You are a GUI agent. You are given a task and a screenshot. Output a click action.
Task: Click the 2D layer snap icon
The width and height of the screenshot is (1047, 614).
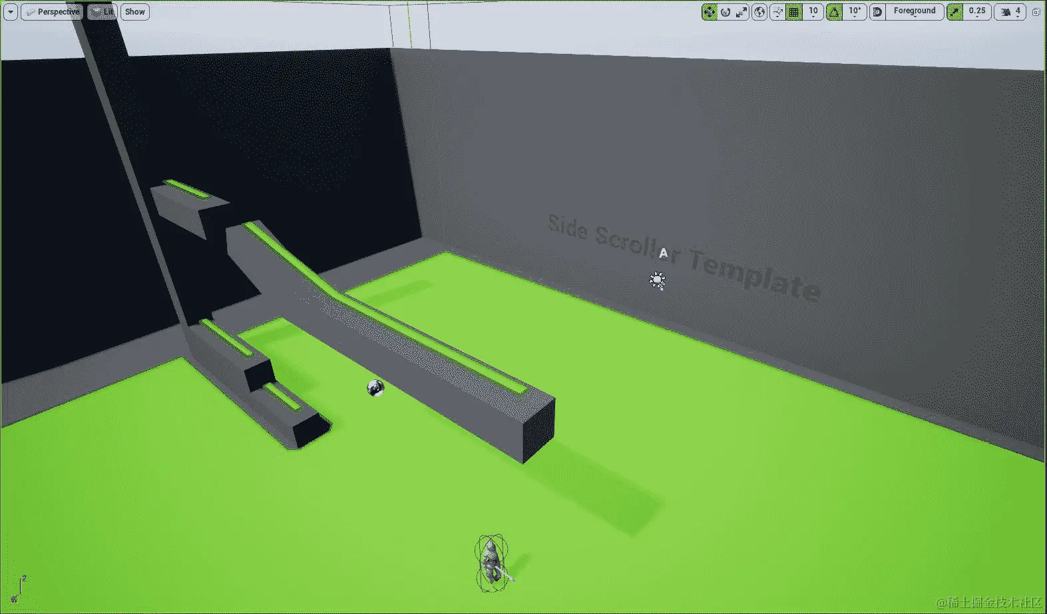(877, 12)
